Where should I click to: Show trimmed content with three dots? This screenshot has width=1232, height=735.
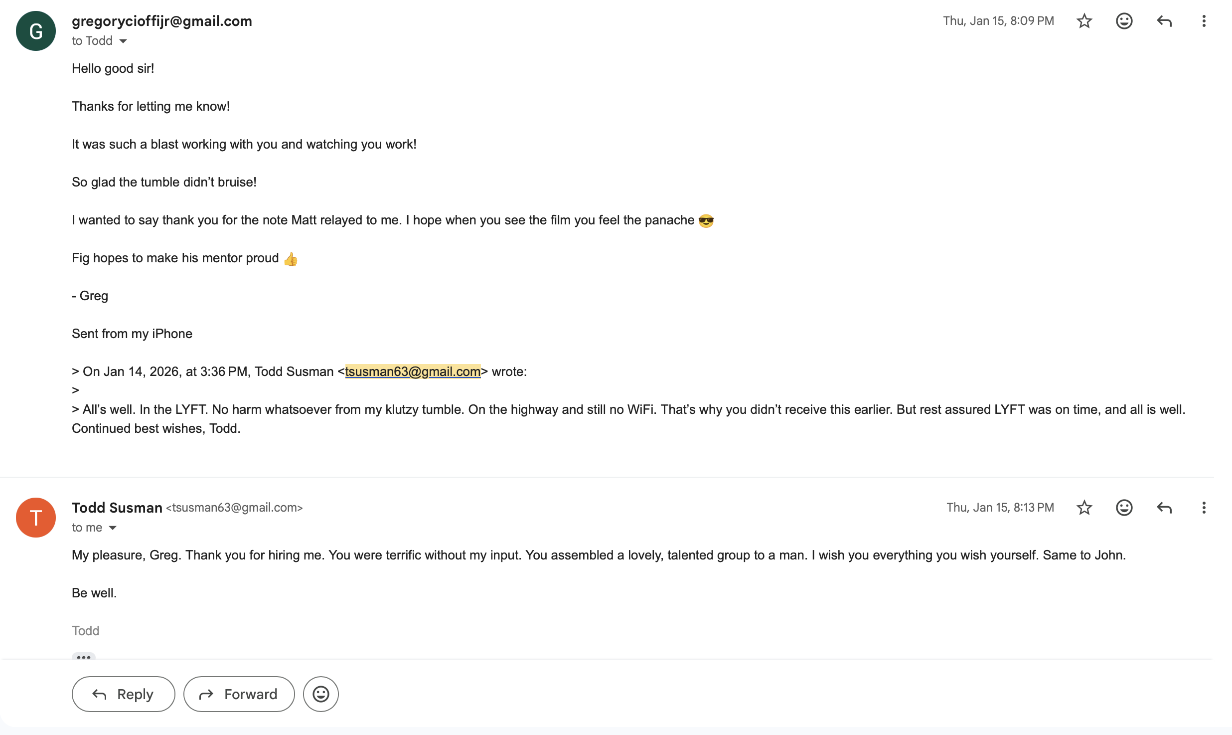coord(84,657)
